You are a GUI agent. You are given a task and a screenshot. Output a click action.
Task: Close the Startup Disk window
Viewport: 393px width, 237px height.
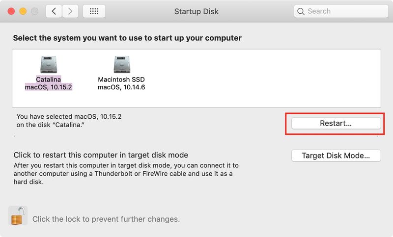pos(11,11)
